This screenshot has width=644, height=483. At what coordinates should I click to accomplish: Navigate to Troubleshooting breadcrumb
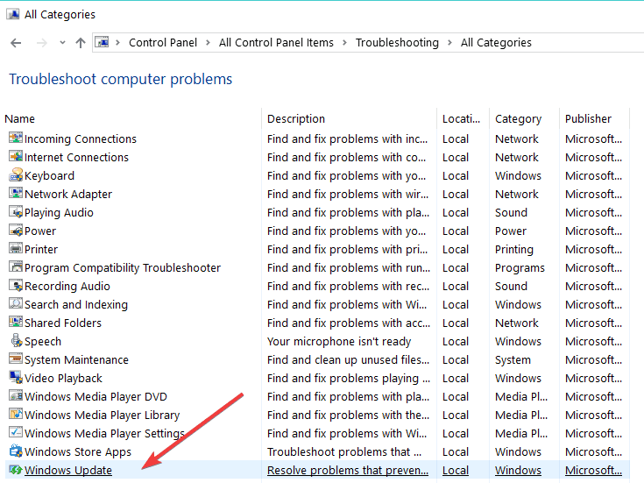[x=397, y=43]
